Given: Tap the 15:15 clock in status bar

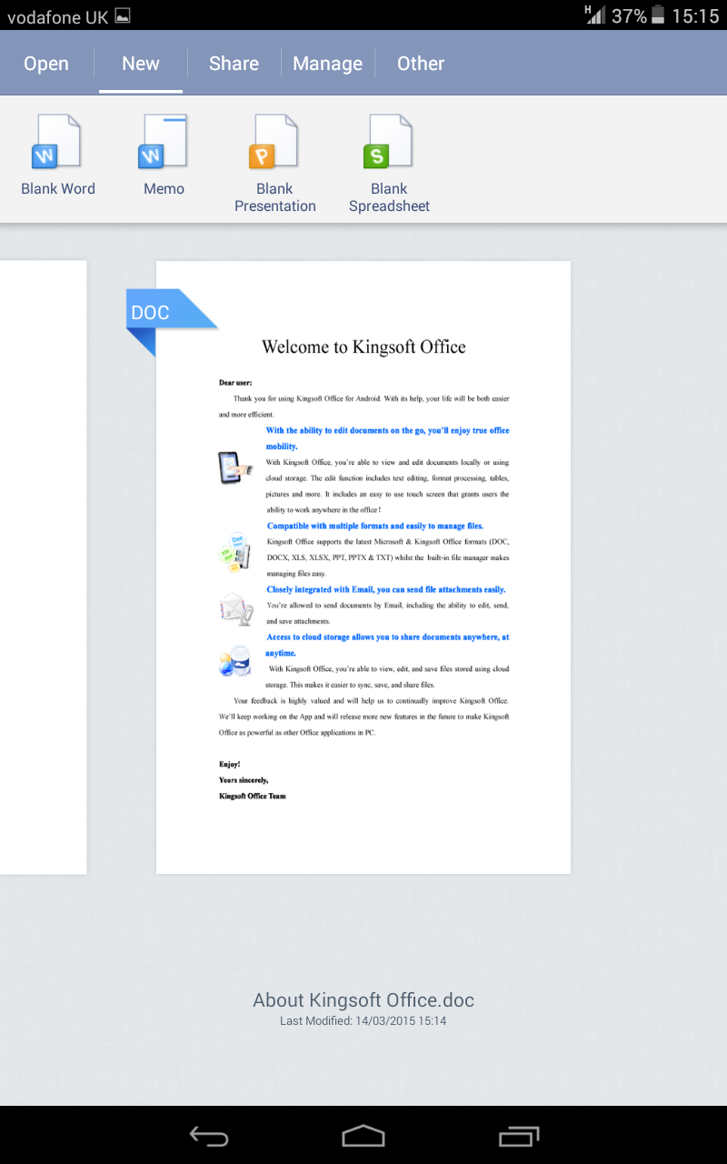Looking at the screenshot, I should click(x=695, y=16).
